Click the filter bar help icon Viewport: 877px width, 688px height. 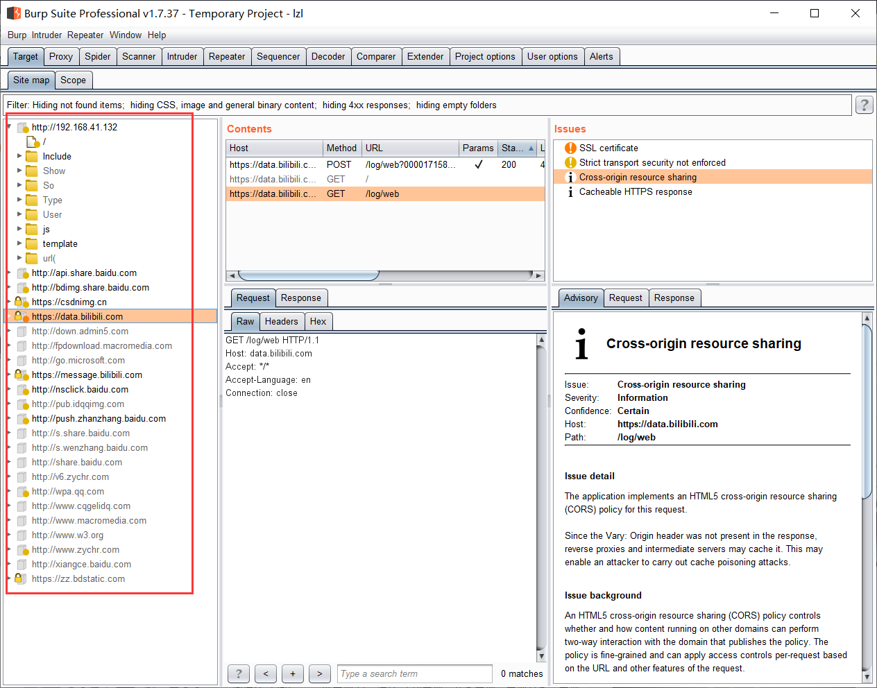(864, 105)
